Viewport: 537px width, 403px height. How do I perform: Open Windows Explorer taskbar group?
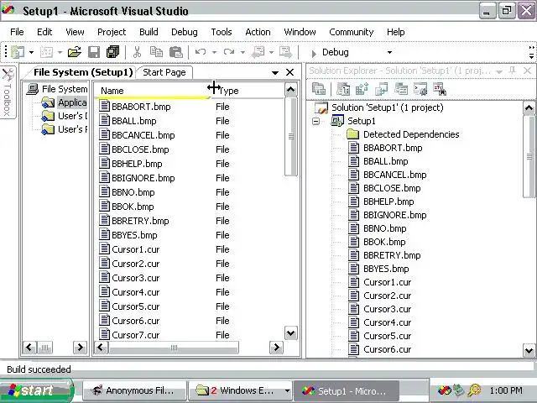tap(240, 390)
